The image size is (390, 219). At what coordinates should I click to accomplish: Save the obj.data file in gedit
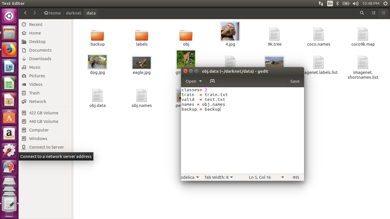pos(295,81)
